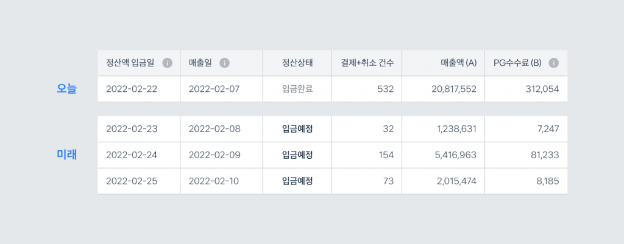The height and width of the screenshot is (244, 624).
Task: Select the 오늘 row label
Action: point(66,89)
